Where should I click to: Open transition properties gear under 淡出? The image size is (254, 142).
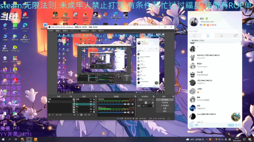[x=153, y=103]
